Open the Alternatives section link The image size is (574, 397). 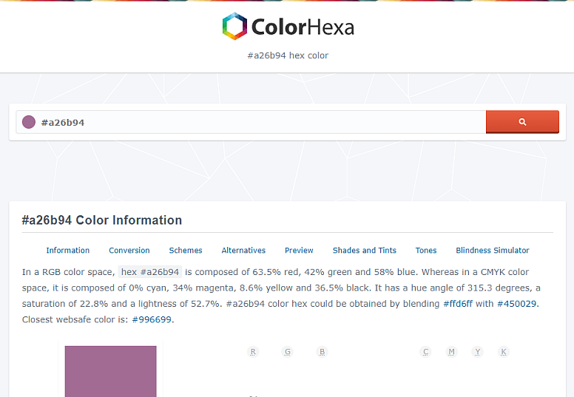(x=243, y=251)
